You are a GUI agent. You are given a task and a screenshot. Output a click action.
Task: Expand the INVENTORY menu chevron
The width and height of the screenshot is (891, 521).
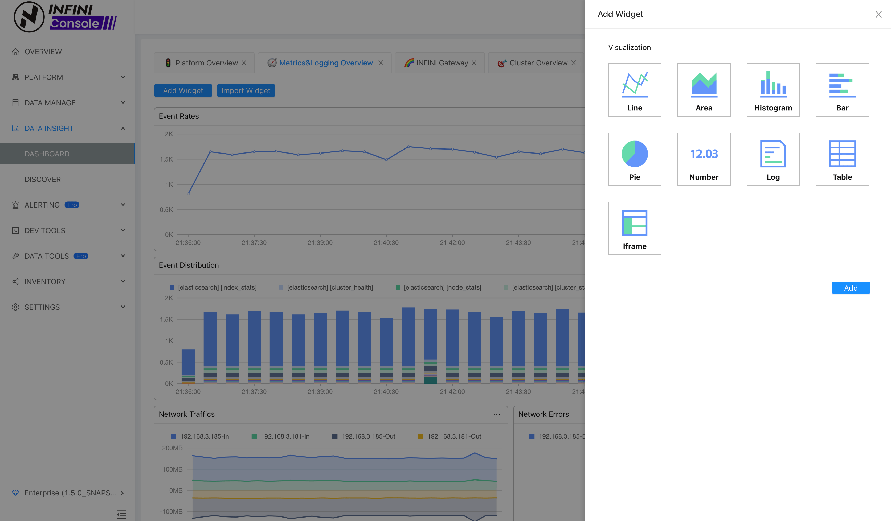(x=123, y=281)
